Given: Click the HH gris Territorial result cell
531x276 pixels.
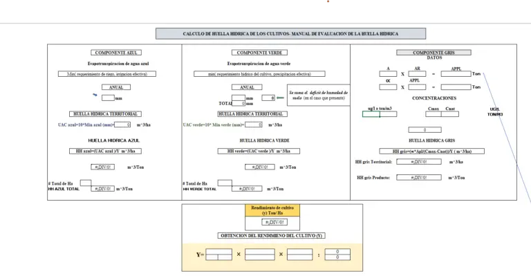Looking at the screenshot, I should click(419, 162).
